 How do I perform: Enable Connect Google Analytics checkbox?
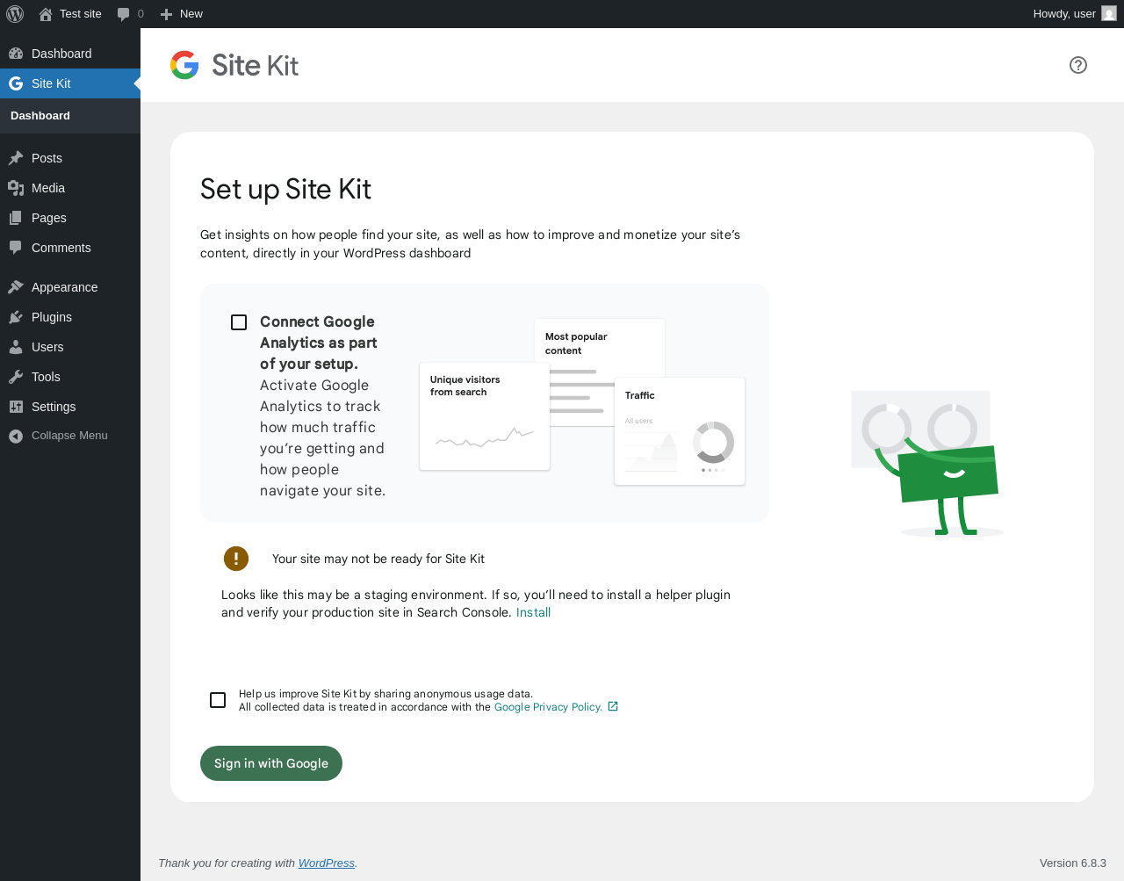239,322
